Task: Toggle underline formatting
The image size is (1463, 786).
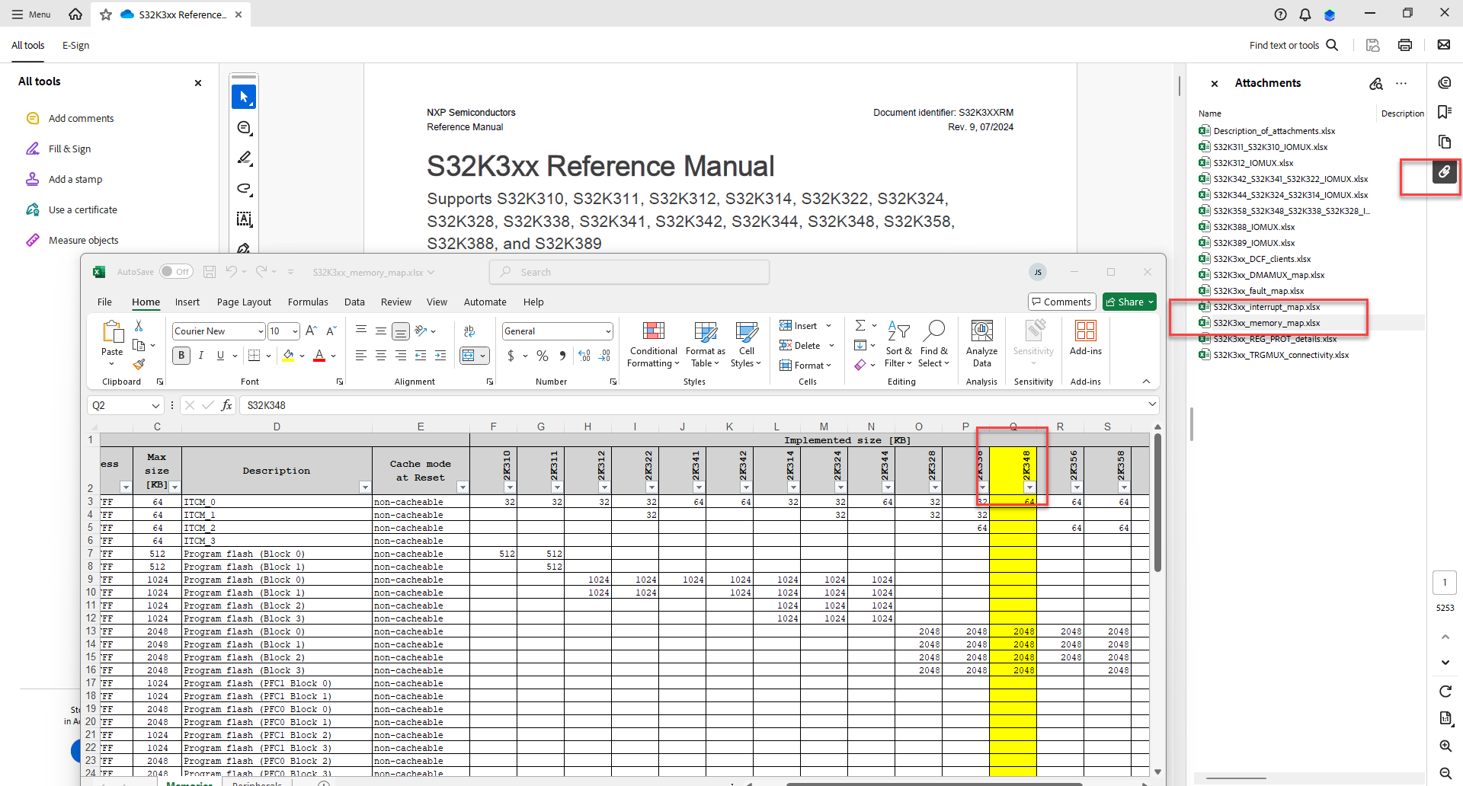Action: pyautogui.click(x=219, y=356)
